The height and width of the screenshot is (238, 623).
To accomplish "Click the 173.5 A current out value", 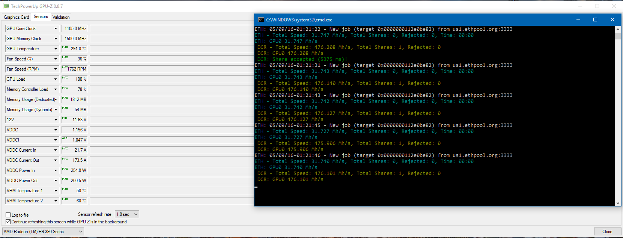I will pyautogui.click(x=74, y=160).
